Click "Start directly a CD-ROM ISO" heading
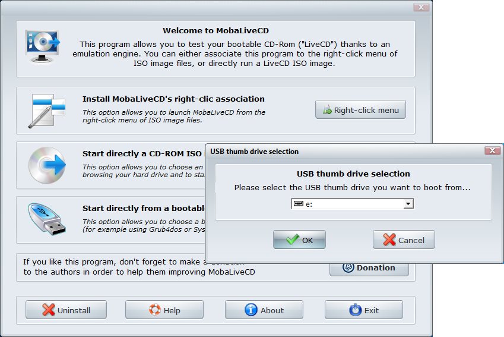 point(142,153)
